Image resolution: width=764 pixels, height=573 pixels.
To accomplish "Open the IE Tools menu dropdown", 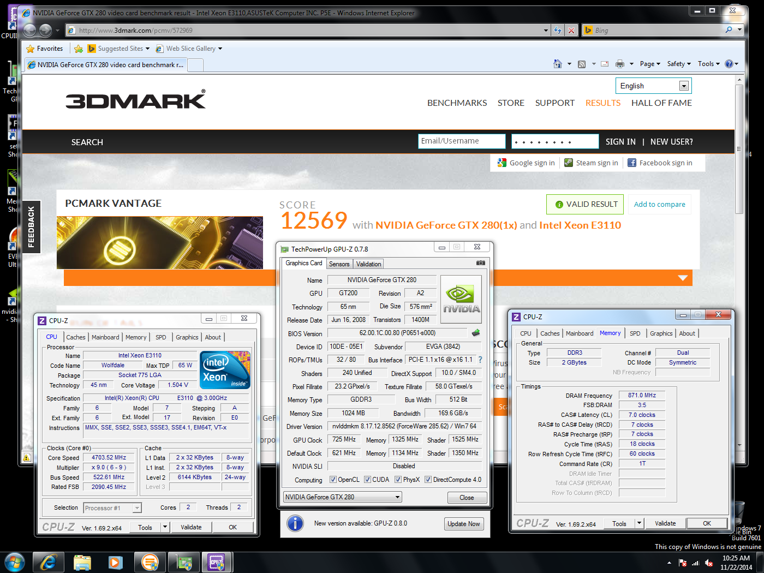I will click(709, 64).
